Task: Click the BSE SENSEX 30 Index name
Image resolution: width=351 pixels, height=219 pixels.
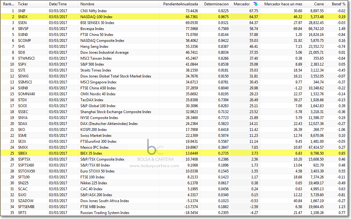Action: 97,23
